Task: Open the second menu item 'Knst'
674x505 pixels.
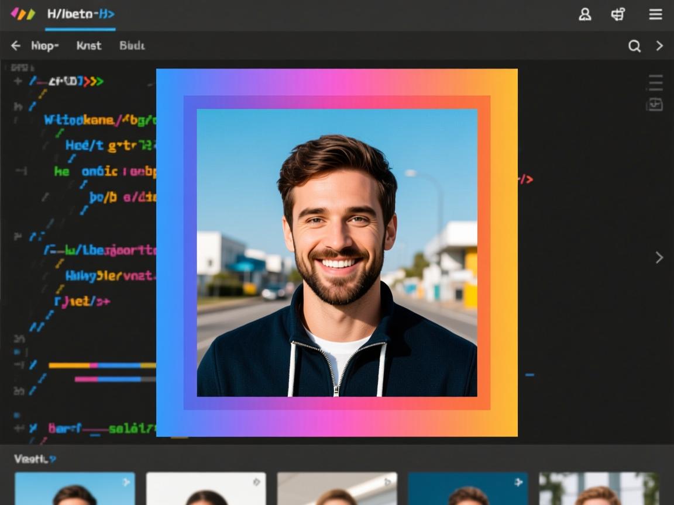Action: click(x=89, y=46)
